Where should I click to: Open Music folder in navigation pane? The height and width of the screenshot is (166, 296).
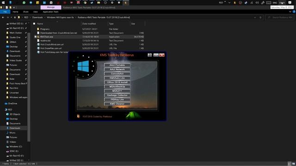12,133
